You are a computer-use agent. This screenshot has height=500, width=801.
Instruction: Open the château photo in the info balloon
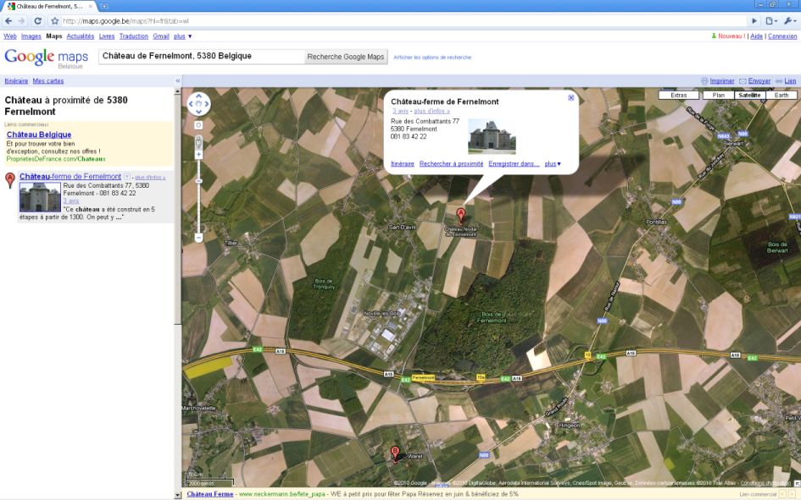point(492,136)
